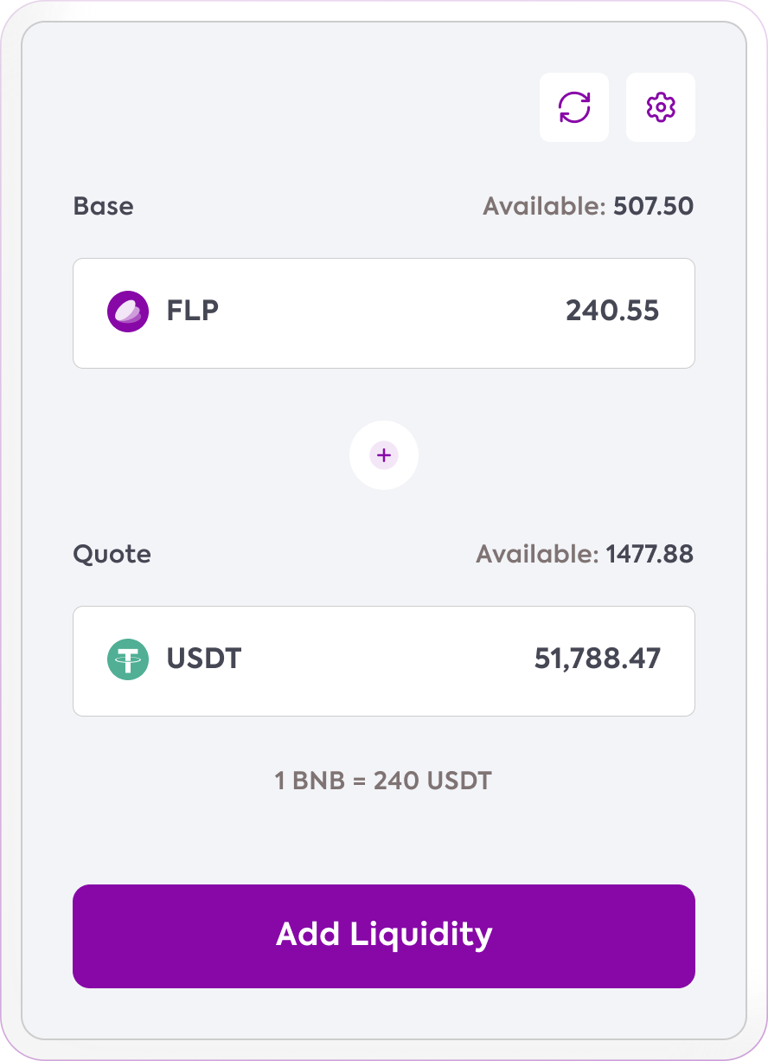Viewport: 768px width, 1061px height.
Task: Use the available base balance 507.50
Action: tap(653, 206)
